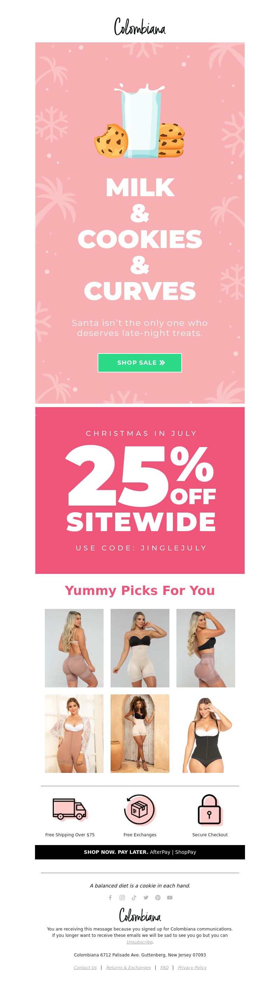Open the strapless black bra shapewear photo
Viewport: 280px width, 988px height.
coord(140,648)
